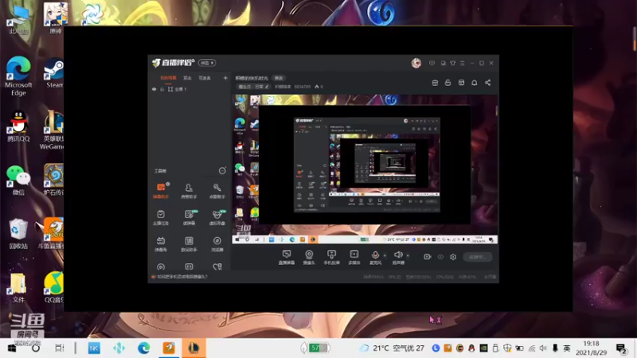Open the streamer tasks clipboard tool

(161, 217)
